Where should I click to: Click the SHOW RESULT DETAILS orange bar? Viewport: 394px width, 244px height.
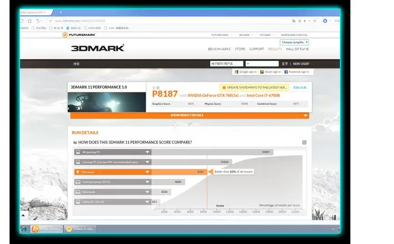[x=190, y=115]
